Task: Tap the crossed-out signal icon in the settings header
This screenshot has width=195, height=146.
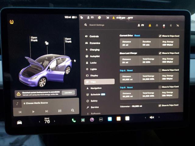Action: click(x=178, y=26)
